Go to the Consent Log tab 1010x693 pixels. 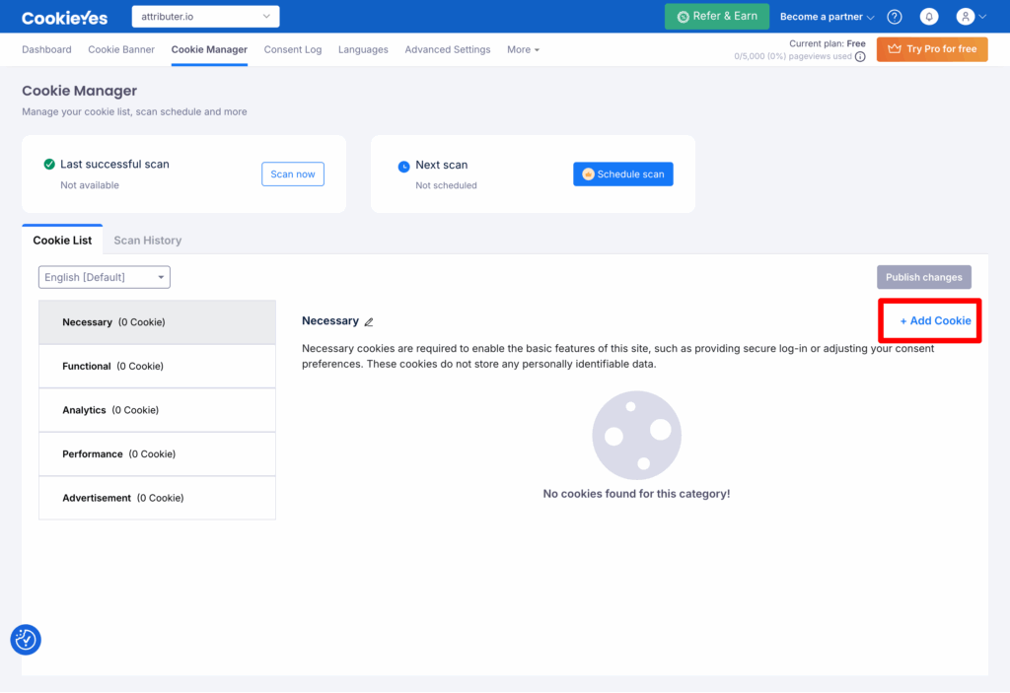293,49
